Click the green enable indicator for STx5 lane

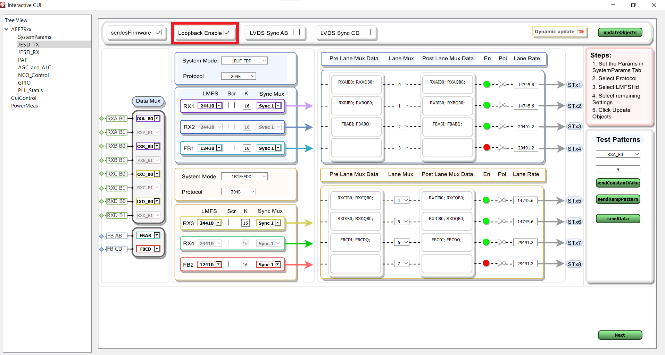[x=486, y=200]
